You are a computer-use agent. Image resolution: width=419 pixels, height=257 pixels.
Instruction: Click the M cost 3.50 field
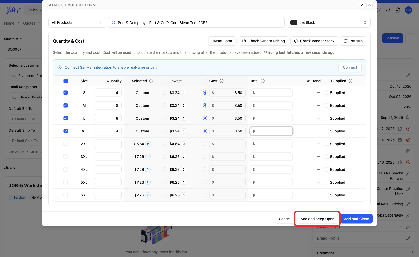pos(227,106)
